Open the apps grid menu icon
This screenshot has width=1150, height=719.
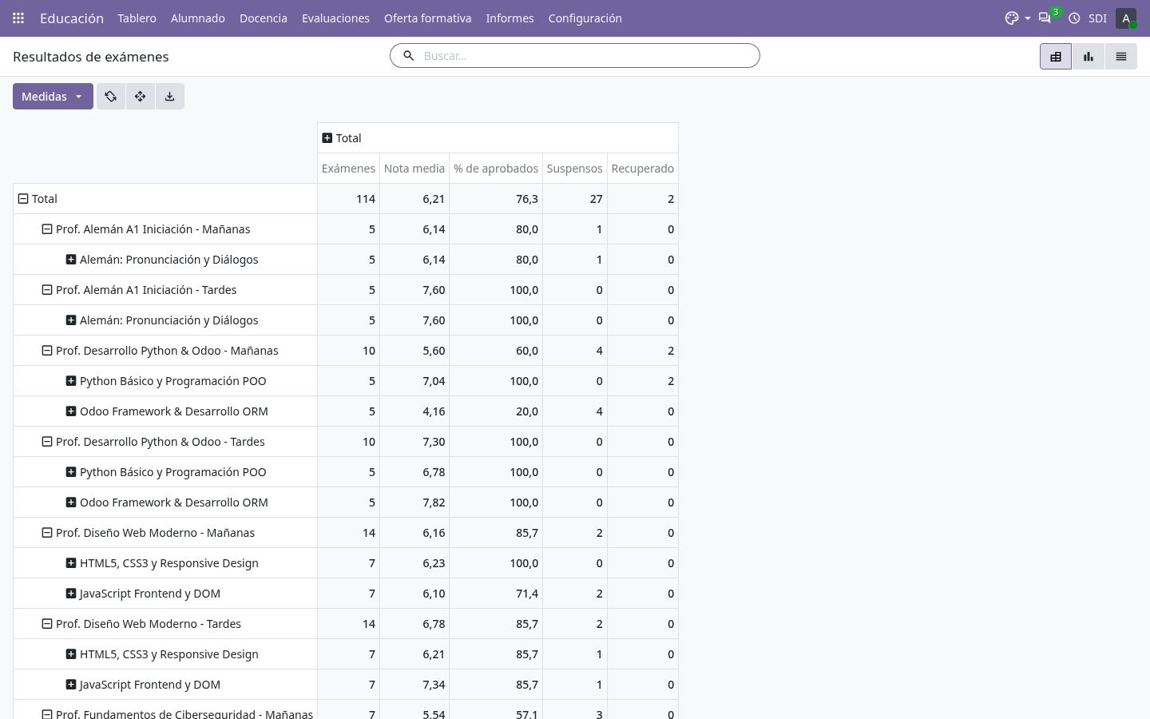pyautogui.click(x=18, y=18)
